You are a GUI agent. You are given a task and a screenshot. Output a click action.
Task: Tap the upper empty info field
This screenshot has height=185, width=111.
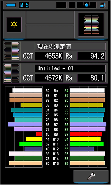(x=50, y=17)
